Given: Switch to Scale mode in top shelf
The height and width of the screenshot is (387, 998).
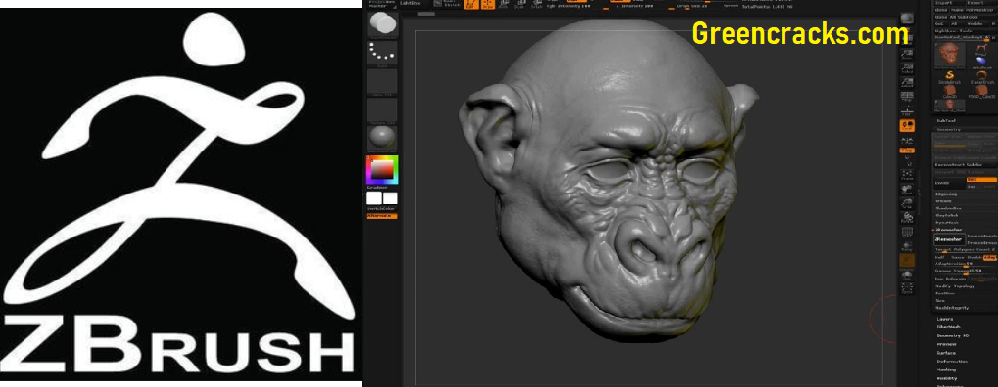Looking at the screenshot, I should 519,4.
